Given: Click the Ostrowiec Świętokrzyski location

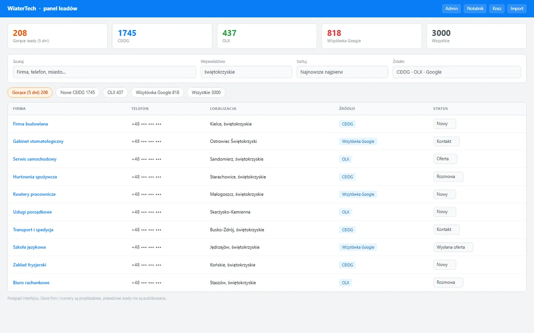Looking at the screenshot, I should tap(234, 142).
